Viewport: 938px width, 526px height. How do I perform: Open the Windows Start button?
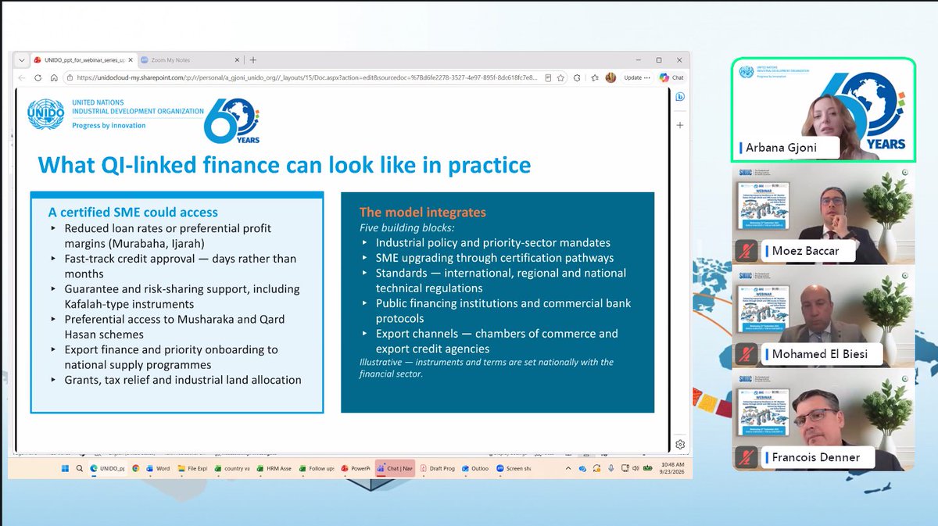tap(66, 468)
